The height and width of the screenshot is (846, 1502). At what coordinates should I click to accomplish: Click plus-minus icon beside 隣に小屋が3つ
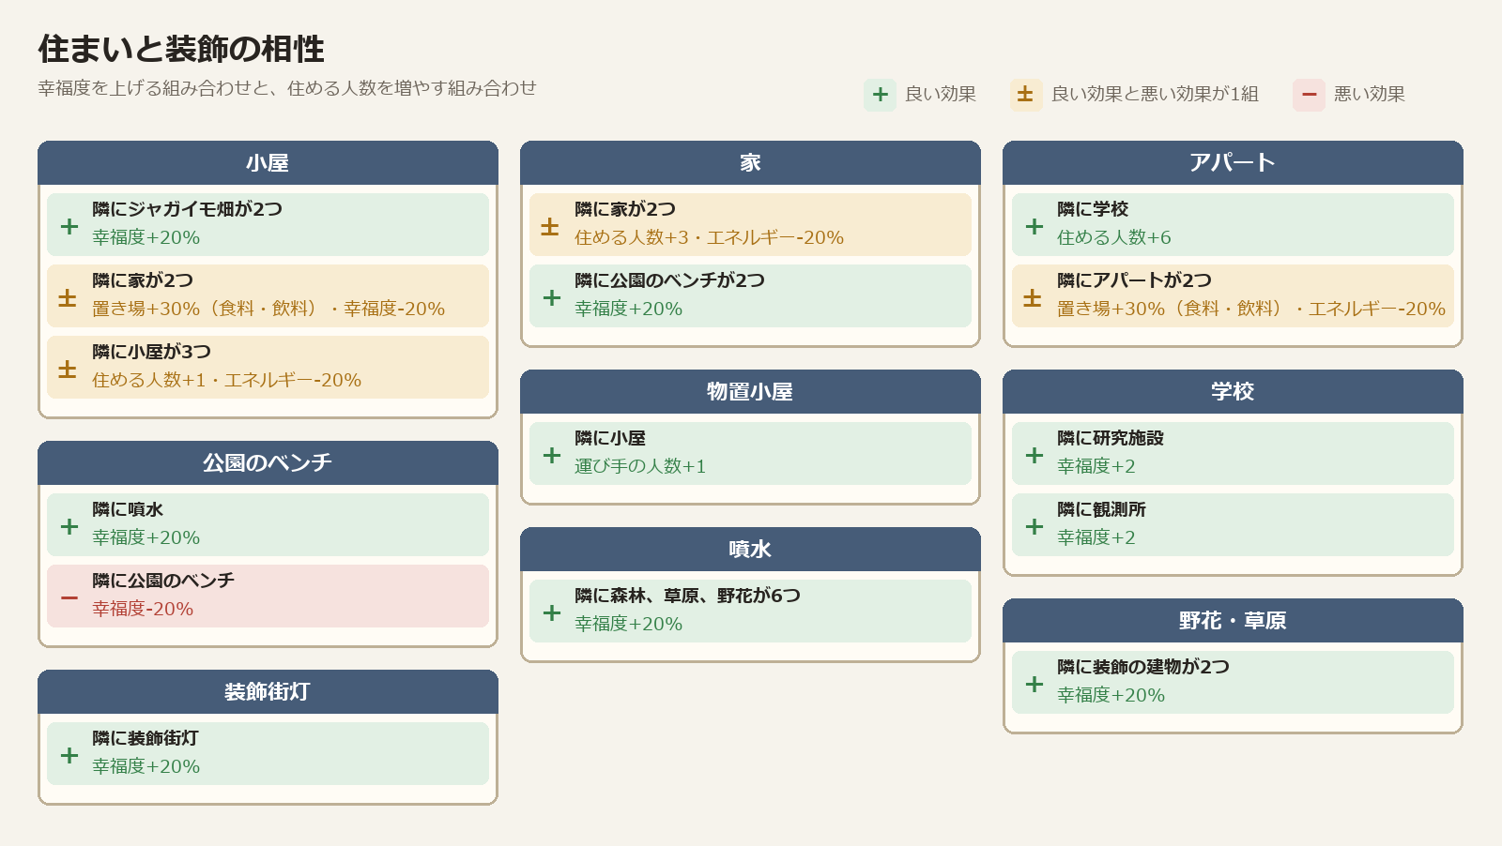(68, 369)
